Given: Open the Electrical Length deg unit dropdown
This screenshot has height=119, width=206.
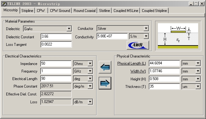Looking at the screenshot, I should click(90, 78).
